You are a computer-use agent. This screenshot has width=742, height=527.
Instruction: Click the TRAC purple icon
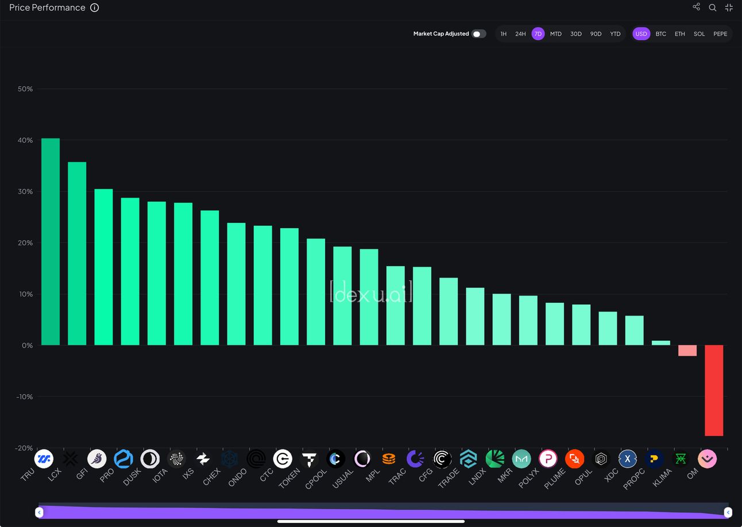point(415,459)
